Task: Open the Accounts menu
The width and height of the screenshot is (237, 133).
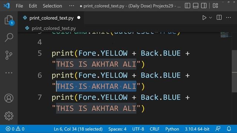Action: point(9,98)
